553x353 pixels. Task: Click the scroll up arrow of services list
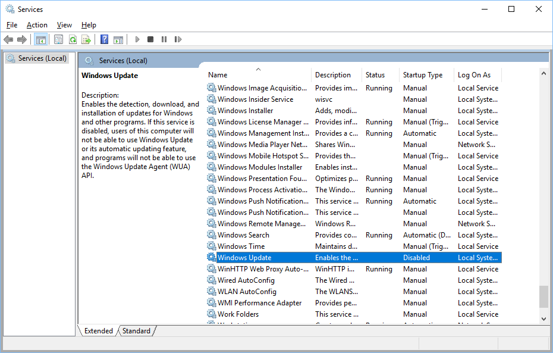tap(543, 73)
